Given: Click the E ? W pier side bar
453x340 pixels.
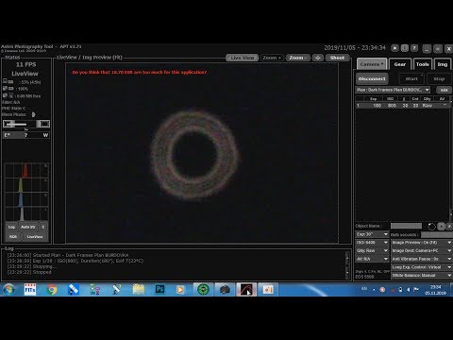Looking at the screenshot, I should pyautogui.click(x=26, y=135).
